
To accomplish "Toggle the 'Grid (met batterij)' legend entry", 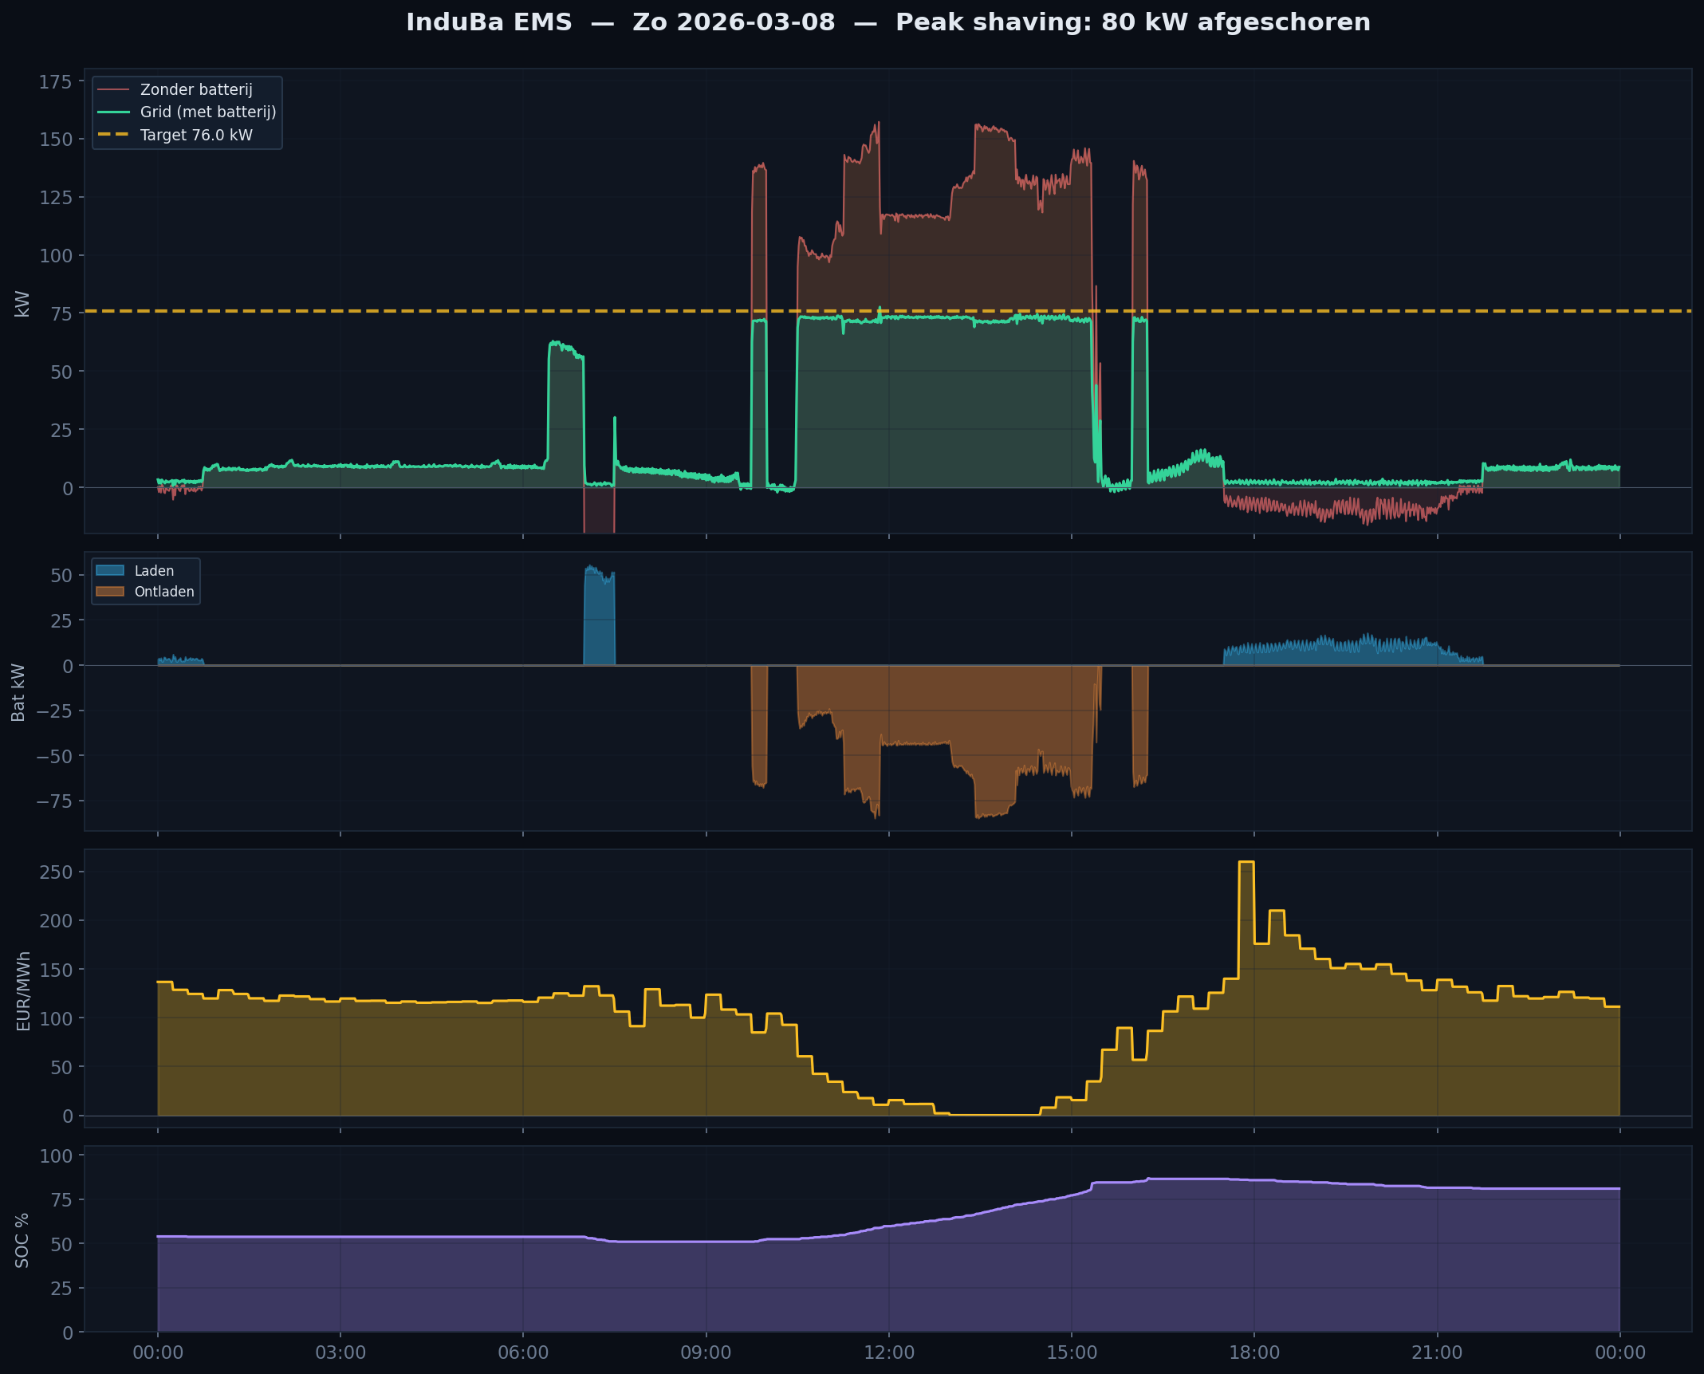I will 207,112.
